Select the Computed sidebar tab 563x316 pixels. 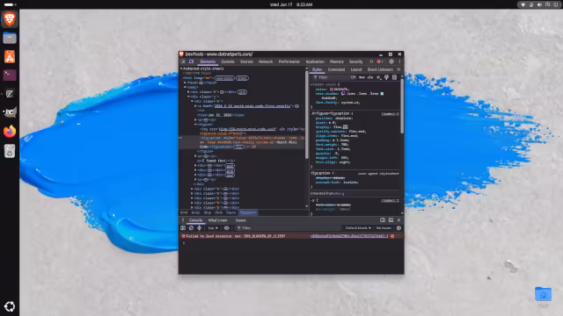[336, 69]
